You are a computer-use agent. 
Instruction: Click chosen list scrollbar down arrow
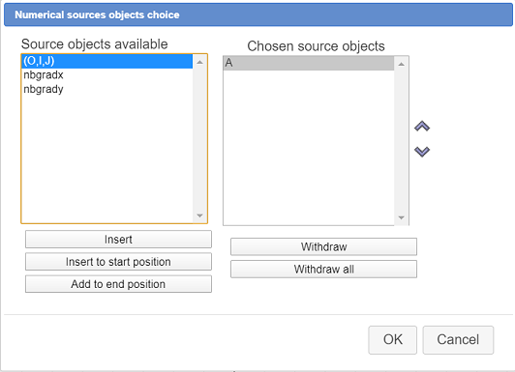tap(401, 217)
